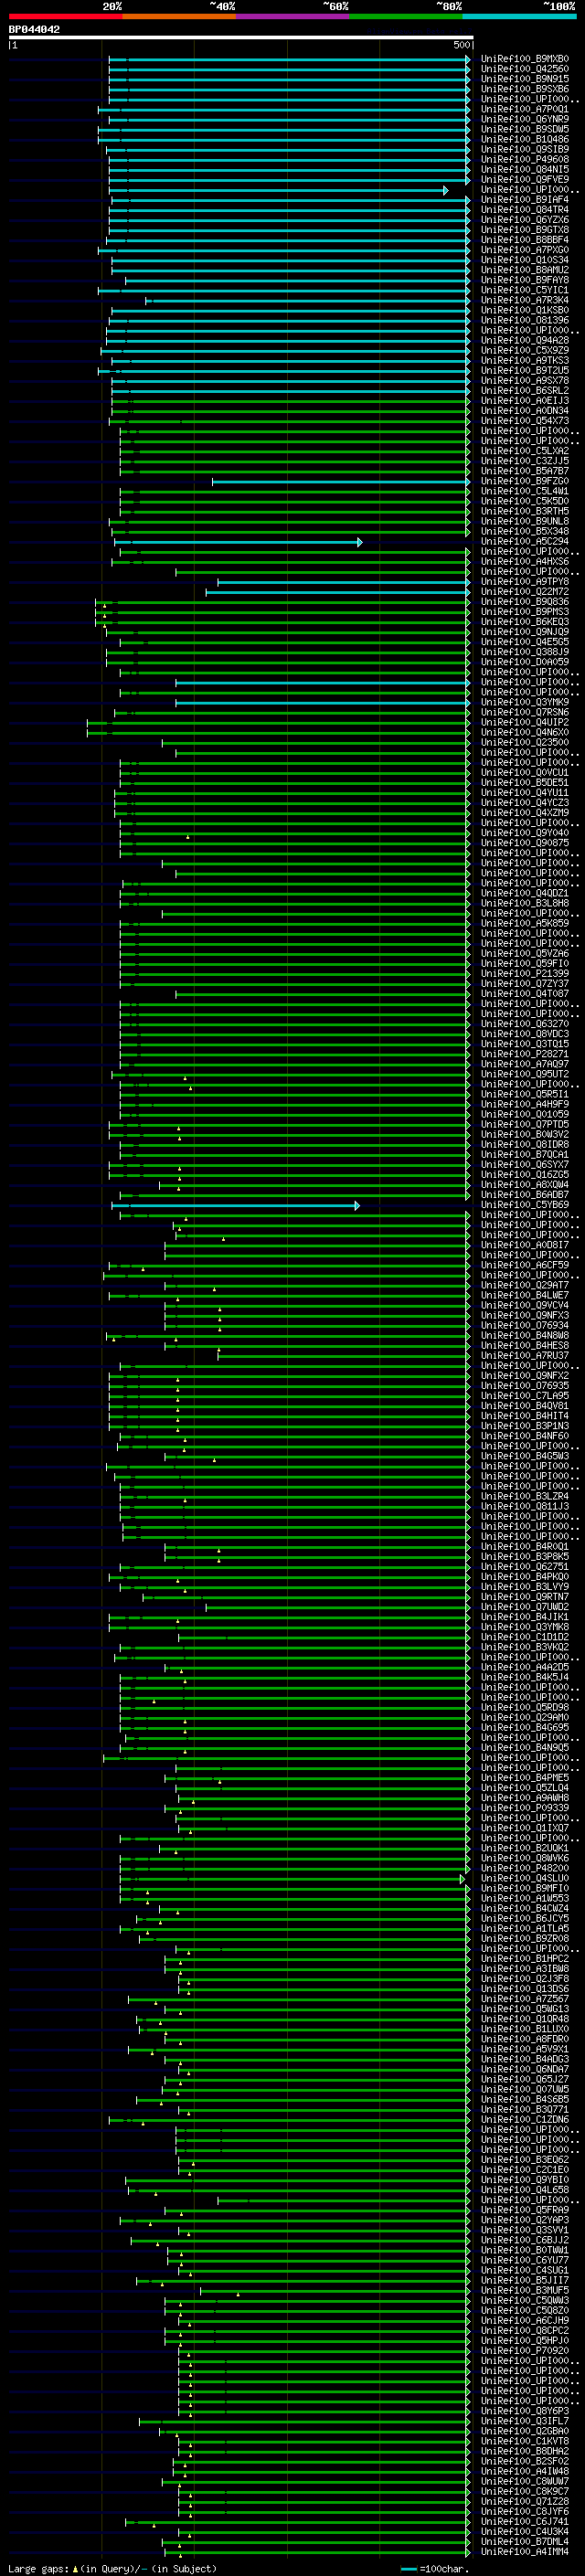Screen dimensions: 585x2576
Task: Select hit UniRef100_Q6YNR9
Action: point(525,120)
